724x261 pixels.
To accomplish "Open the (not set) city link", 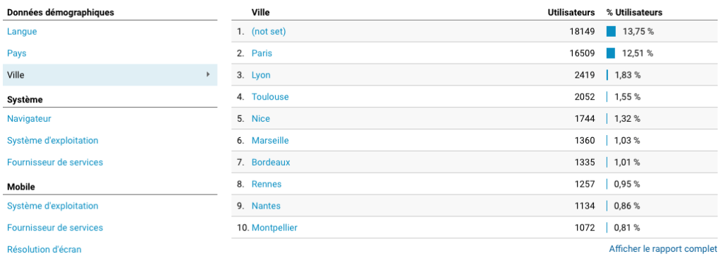I will 269,31.
